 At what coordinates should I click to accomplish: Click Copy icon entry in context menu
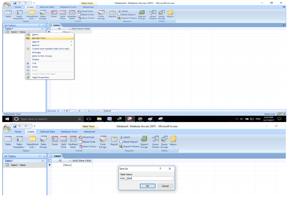(x=35, y=66)
